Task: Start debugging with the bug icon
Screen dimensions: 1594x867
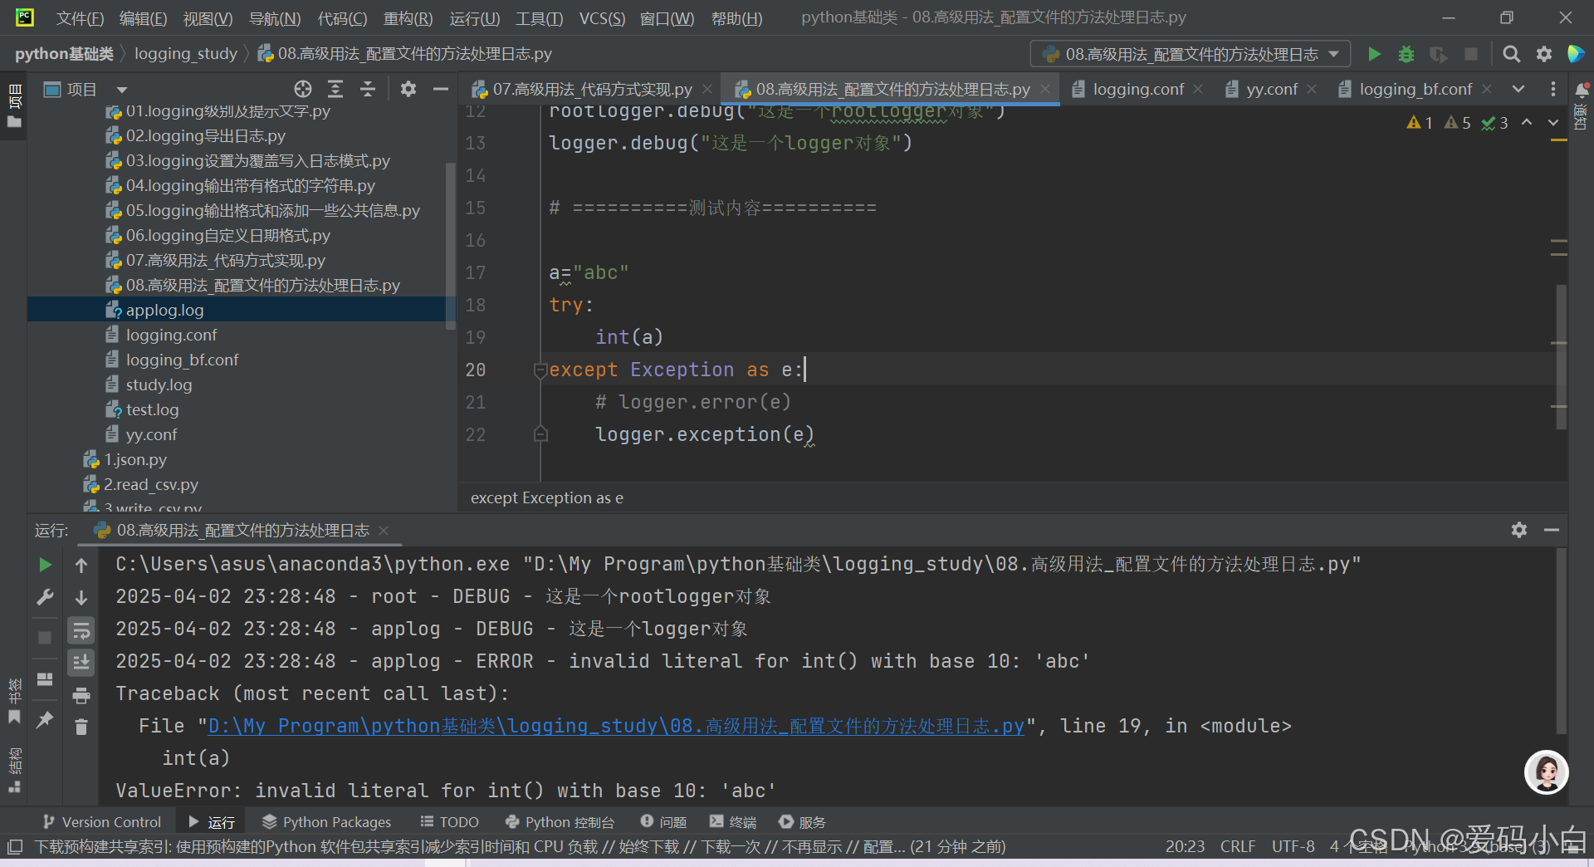Action: tap(1406, 54)
